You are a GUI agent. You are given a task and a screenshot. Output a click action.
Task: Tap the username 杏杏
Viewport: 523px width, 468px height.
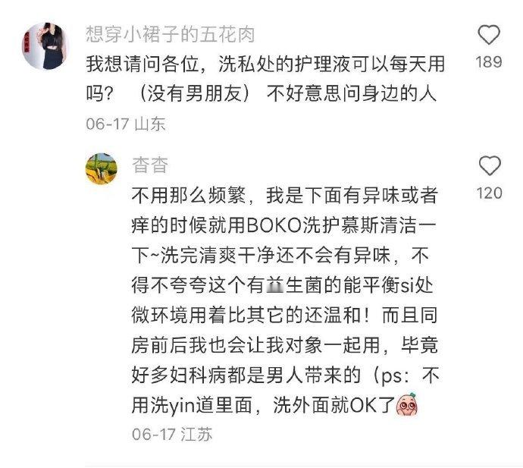pos(150,165)
